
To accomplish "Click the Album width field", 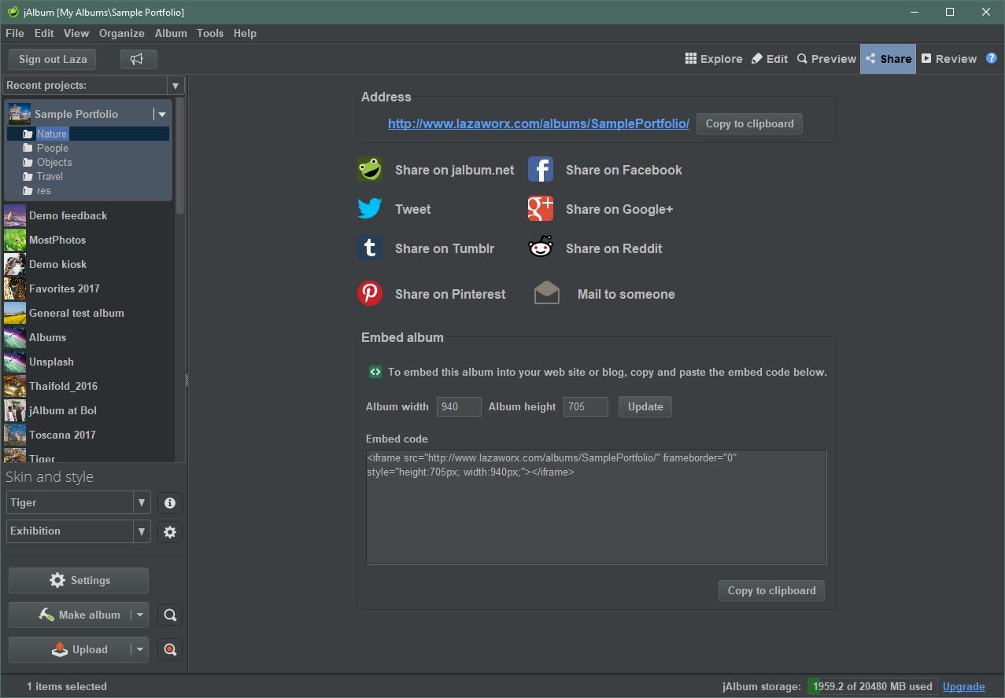I will point(459,406).
